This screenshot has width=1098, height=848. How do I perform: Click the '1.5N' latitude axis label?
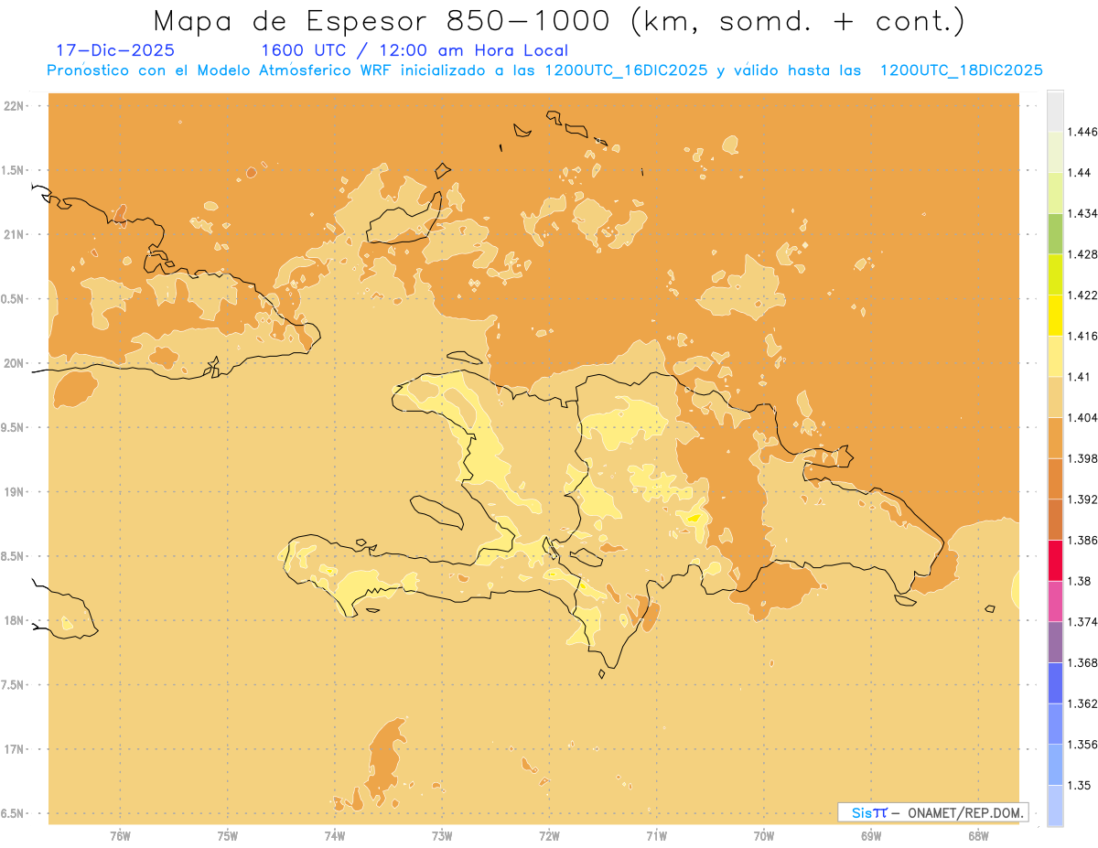point(13,170)
